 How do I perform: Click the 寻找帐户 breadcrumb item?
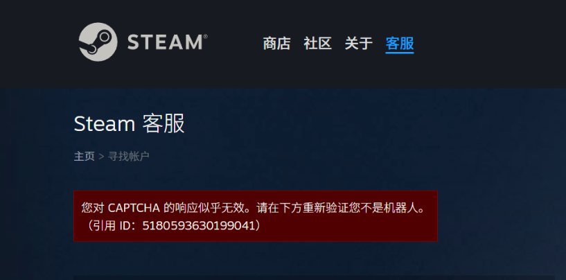pyautogui.click(x=129, y=157)
